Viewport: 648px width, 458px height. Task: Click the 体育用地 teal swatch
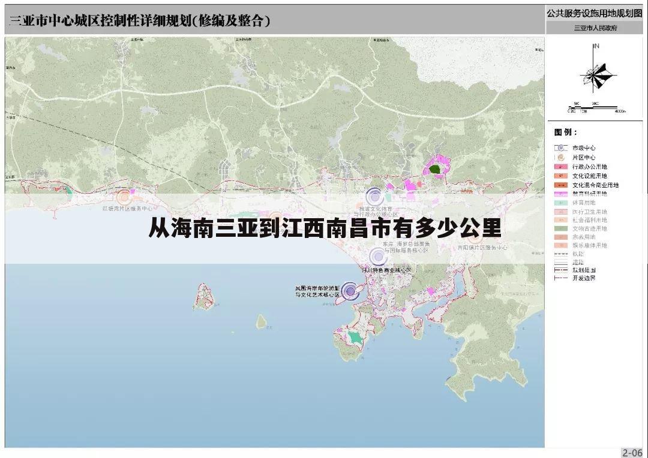(561, 203)
